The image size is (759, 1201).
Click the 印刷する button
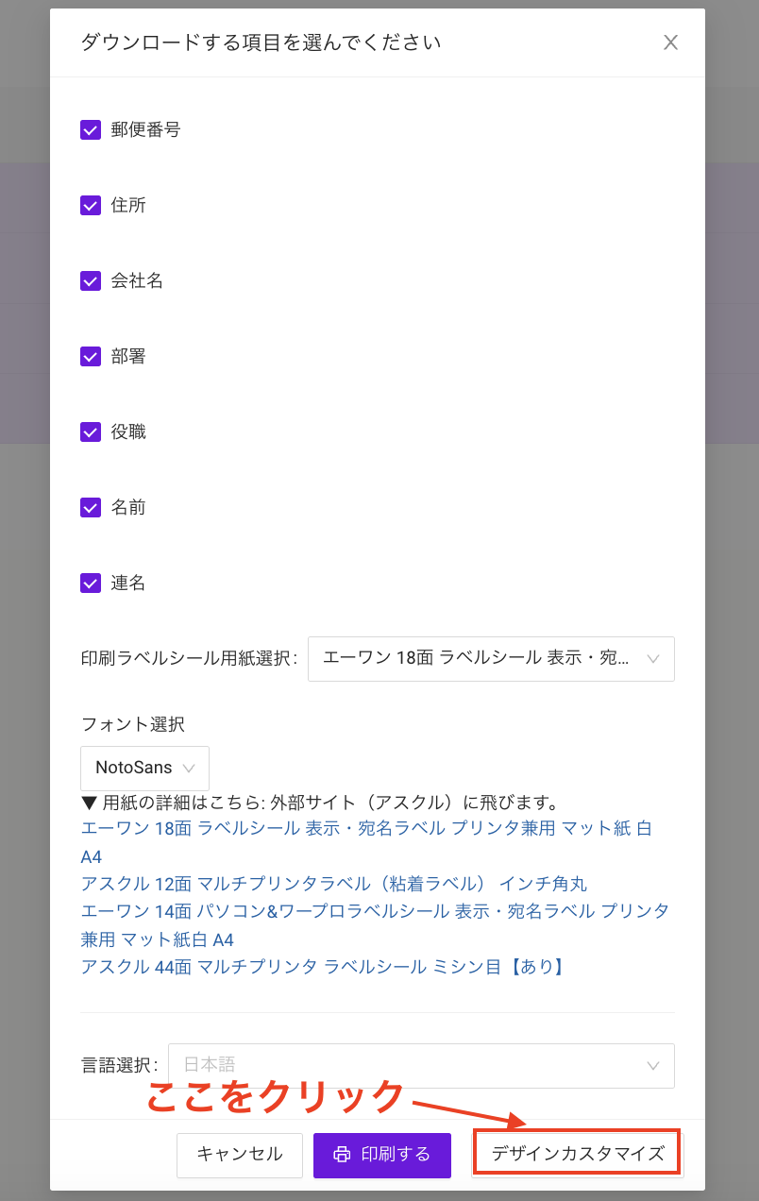[x=382, y=1155]
